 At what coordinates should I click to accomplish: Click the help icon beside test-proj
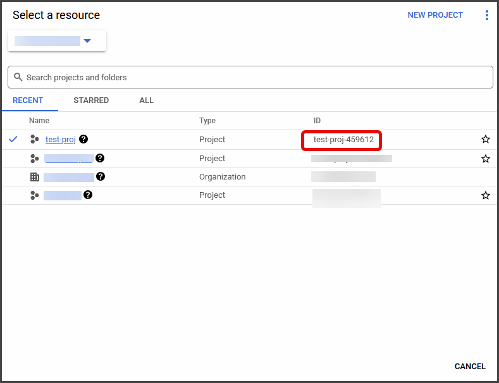83,140
